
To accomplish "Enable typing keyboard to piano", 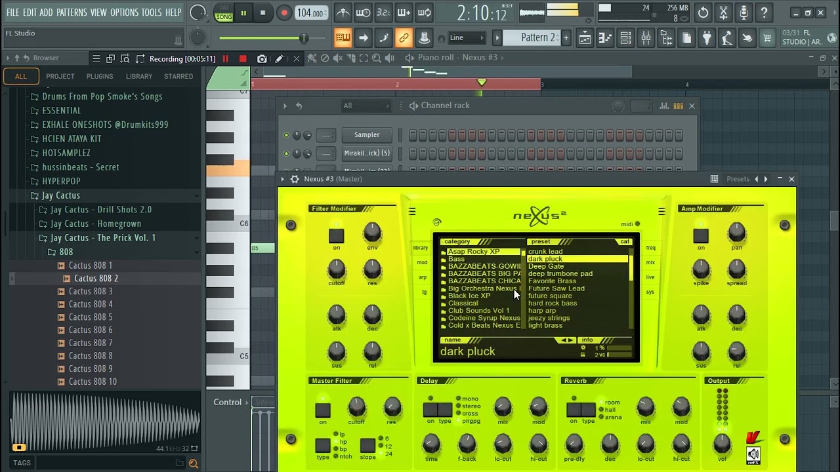I will 343,38.
